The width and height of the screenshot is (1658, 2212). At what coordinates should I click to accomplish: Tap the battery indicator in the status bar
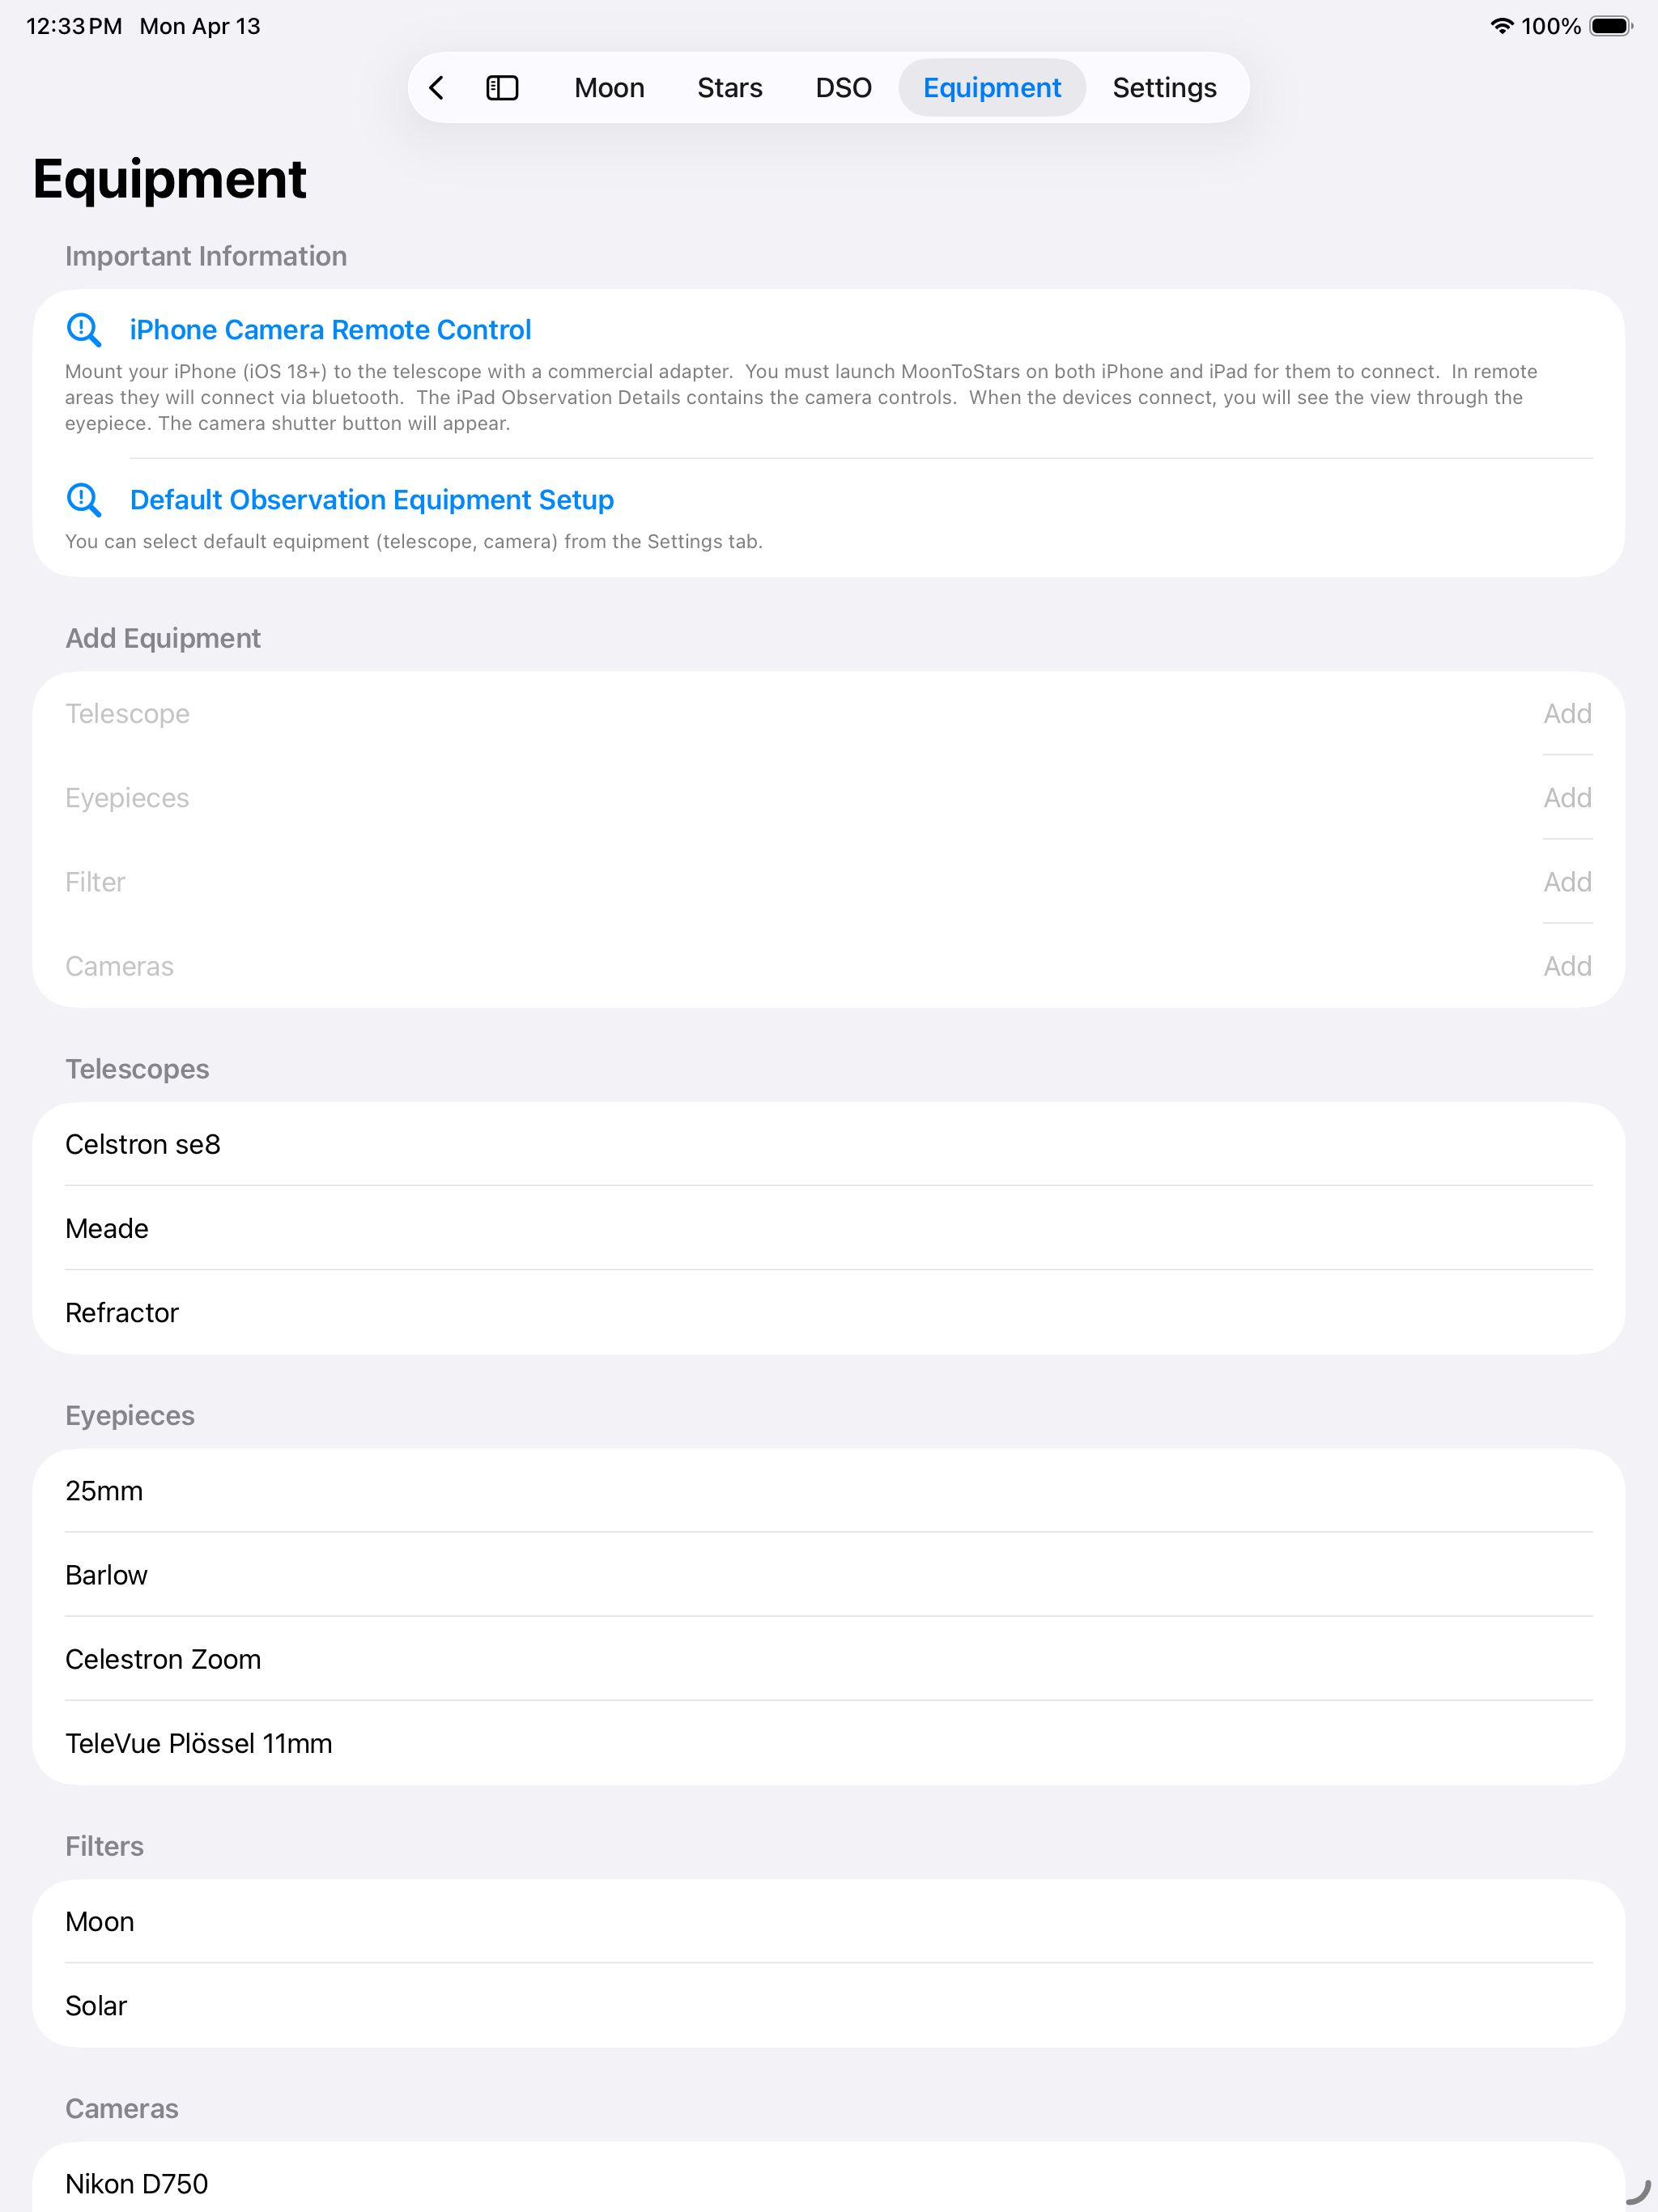click(x=1611, y=26)
